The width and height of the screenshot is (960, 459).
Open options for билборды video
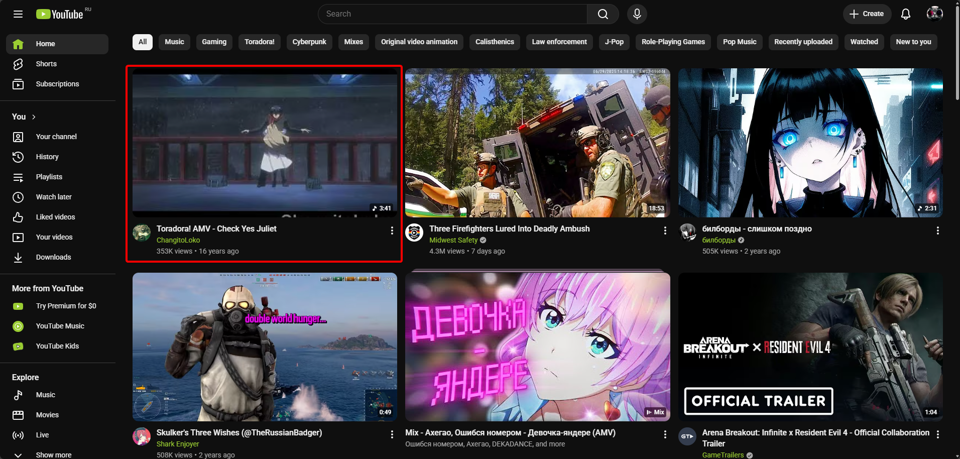pos(938,231)
